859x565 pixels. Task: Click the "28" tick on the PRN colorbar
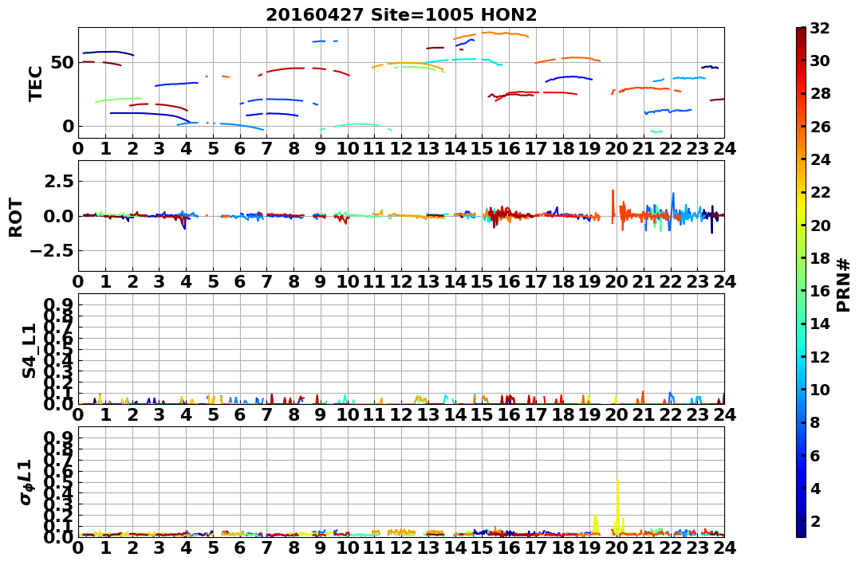point(820,93)
